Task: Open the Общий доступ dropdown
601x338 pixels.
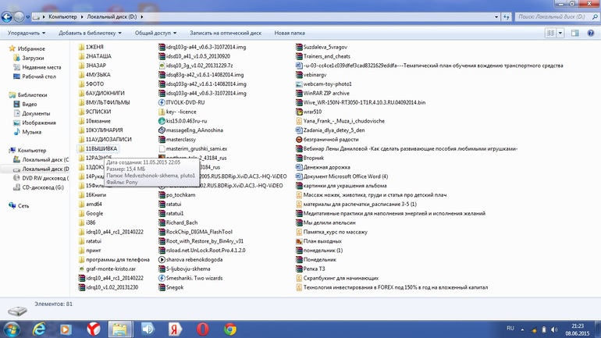Action: tap(155, 33)
